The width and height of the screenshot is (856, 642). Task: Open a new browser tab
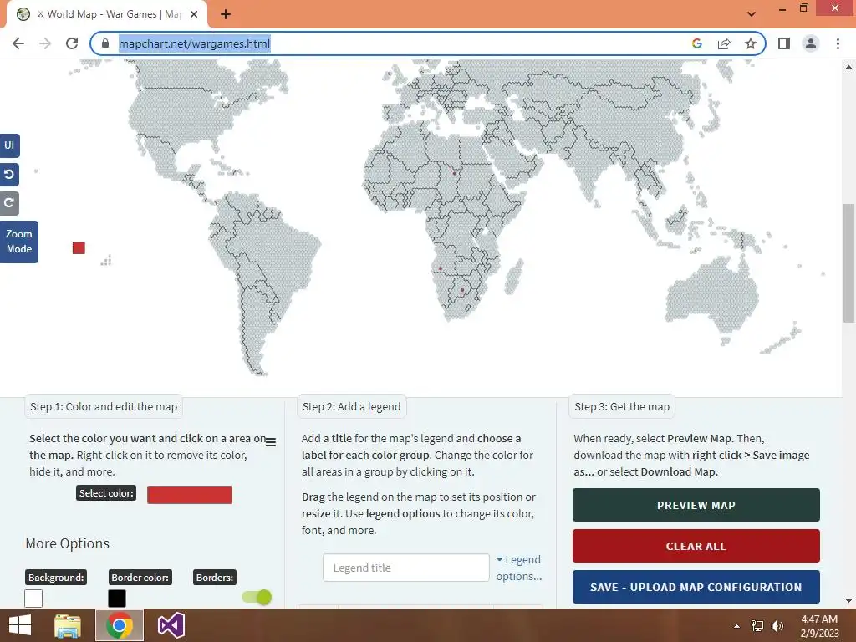click(x=226, y=14)
